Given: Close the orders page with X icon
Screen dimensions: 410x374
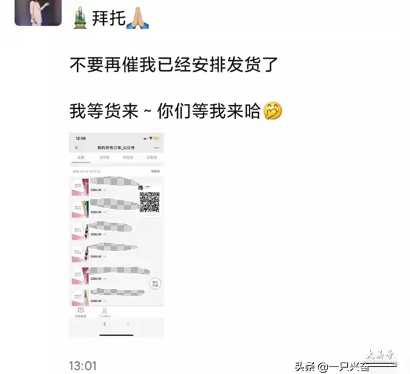Looking at the screenshot, I should tap(76, 148).
